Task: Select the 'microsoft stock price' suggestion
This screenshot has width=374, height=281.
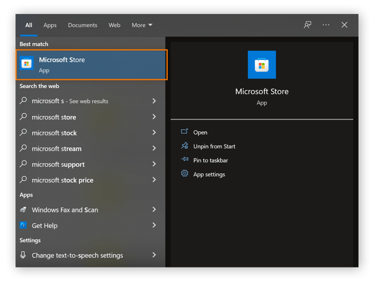Action: (x=63, y=180)
